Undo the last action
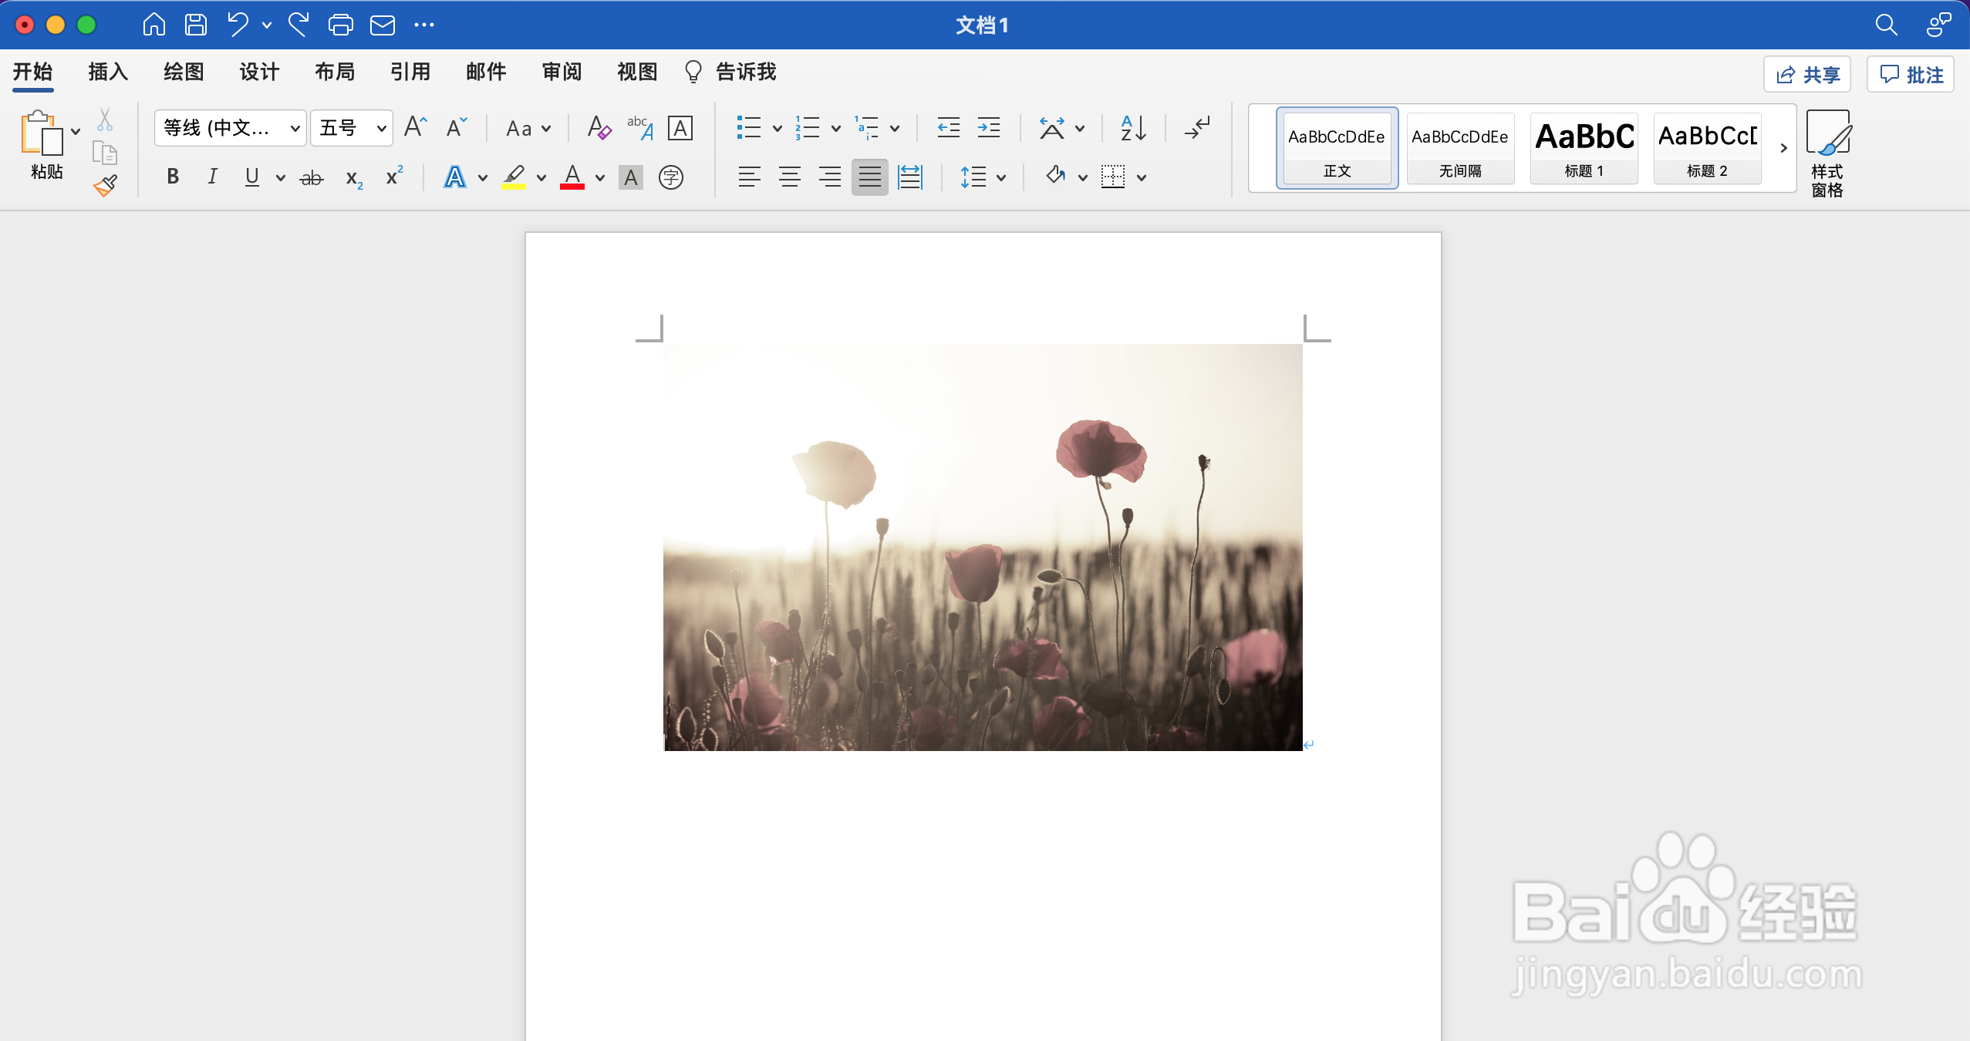 point(238,25)
